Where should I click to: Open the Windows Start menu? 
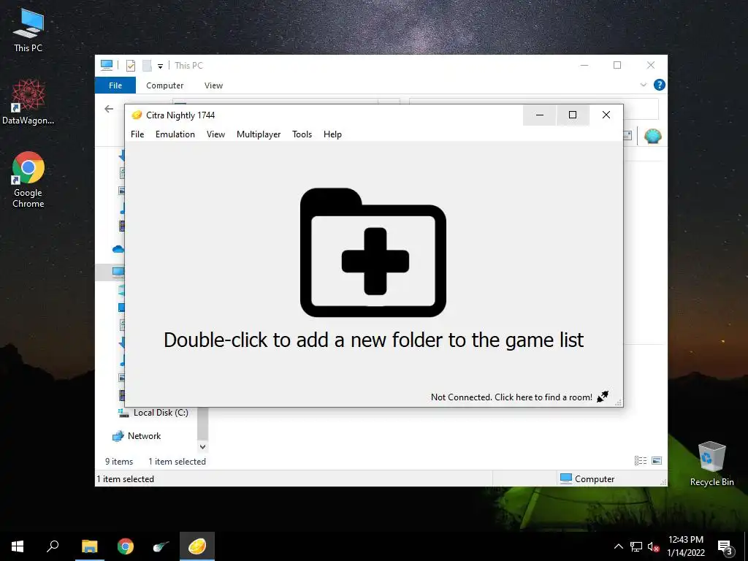[18, 546]
